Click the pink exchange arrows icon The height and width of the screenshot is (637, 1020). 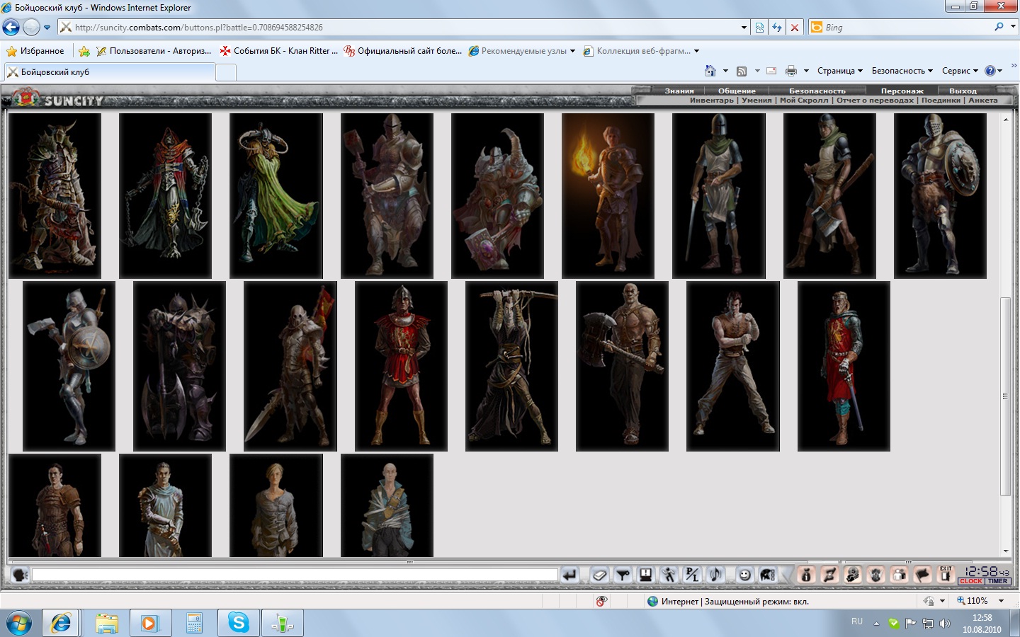[x=829, y=575]
